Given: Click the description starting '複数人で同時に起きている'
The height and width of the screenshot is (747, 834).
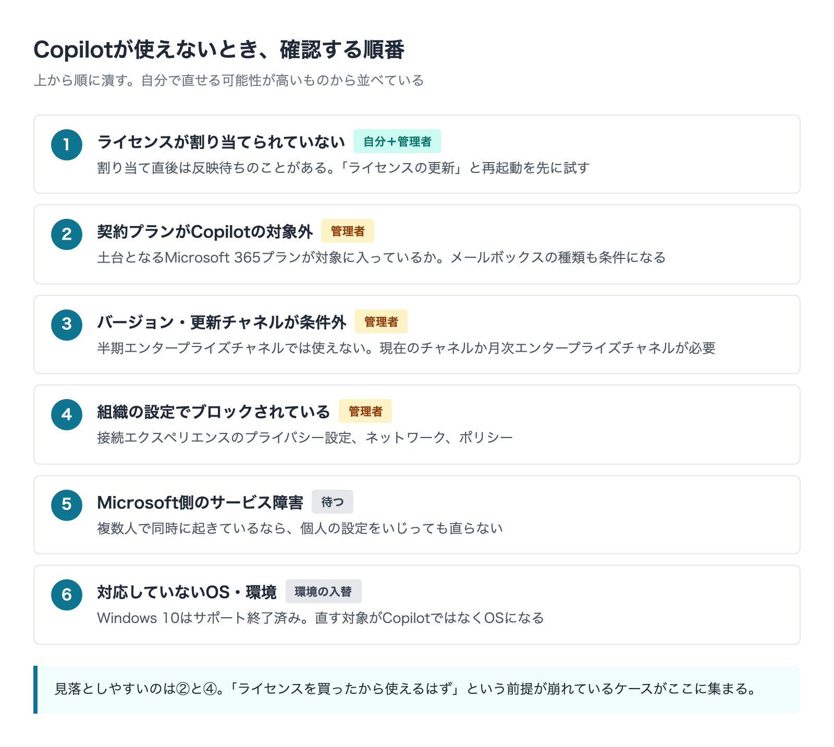Looking at the screenshot, I should point(300,528).
